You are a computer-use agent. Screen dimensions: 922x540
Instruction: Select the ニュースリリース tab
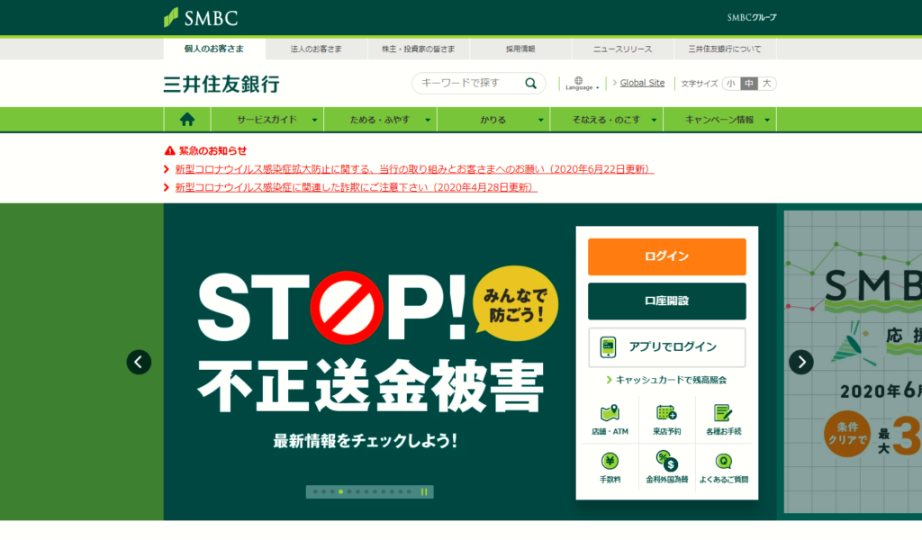pos(623,49)
